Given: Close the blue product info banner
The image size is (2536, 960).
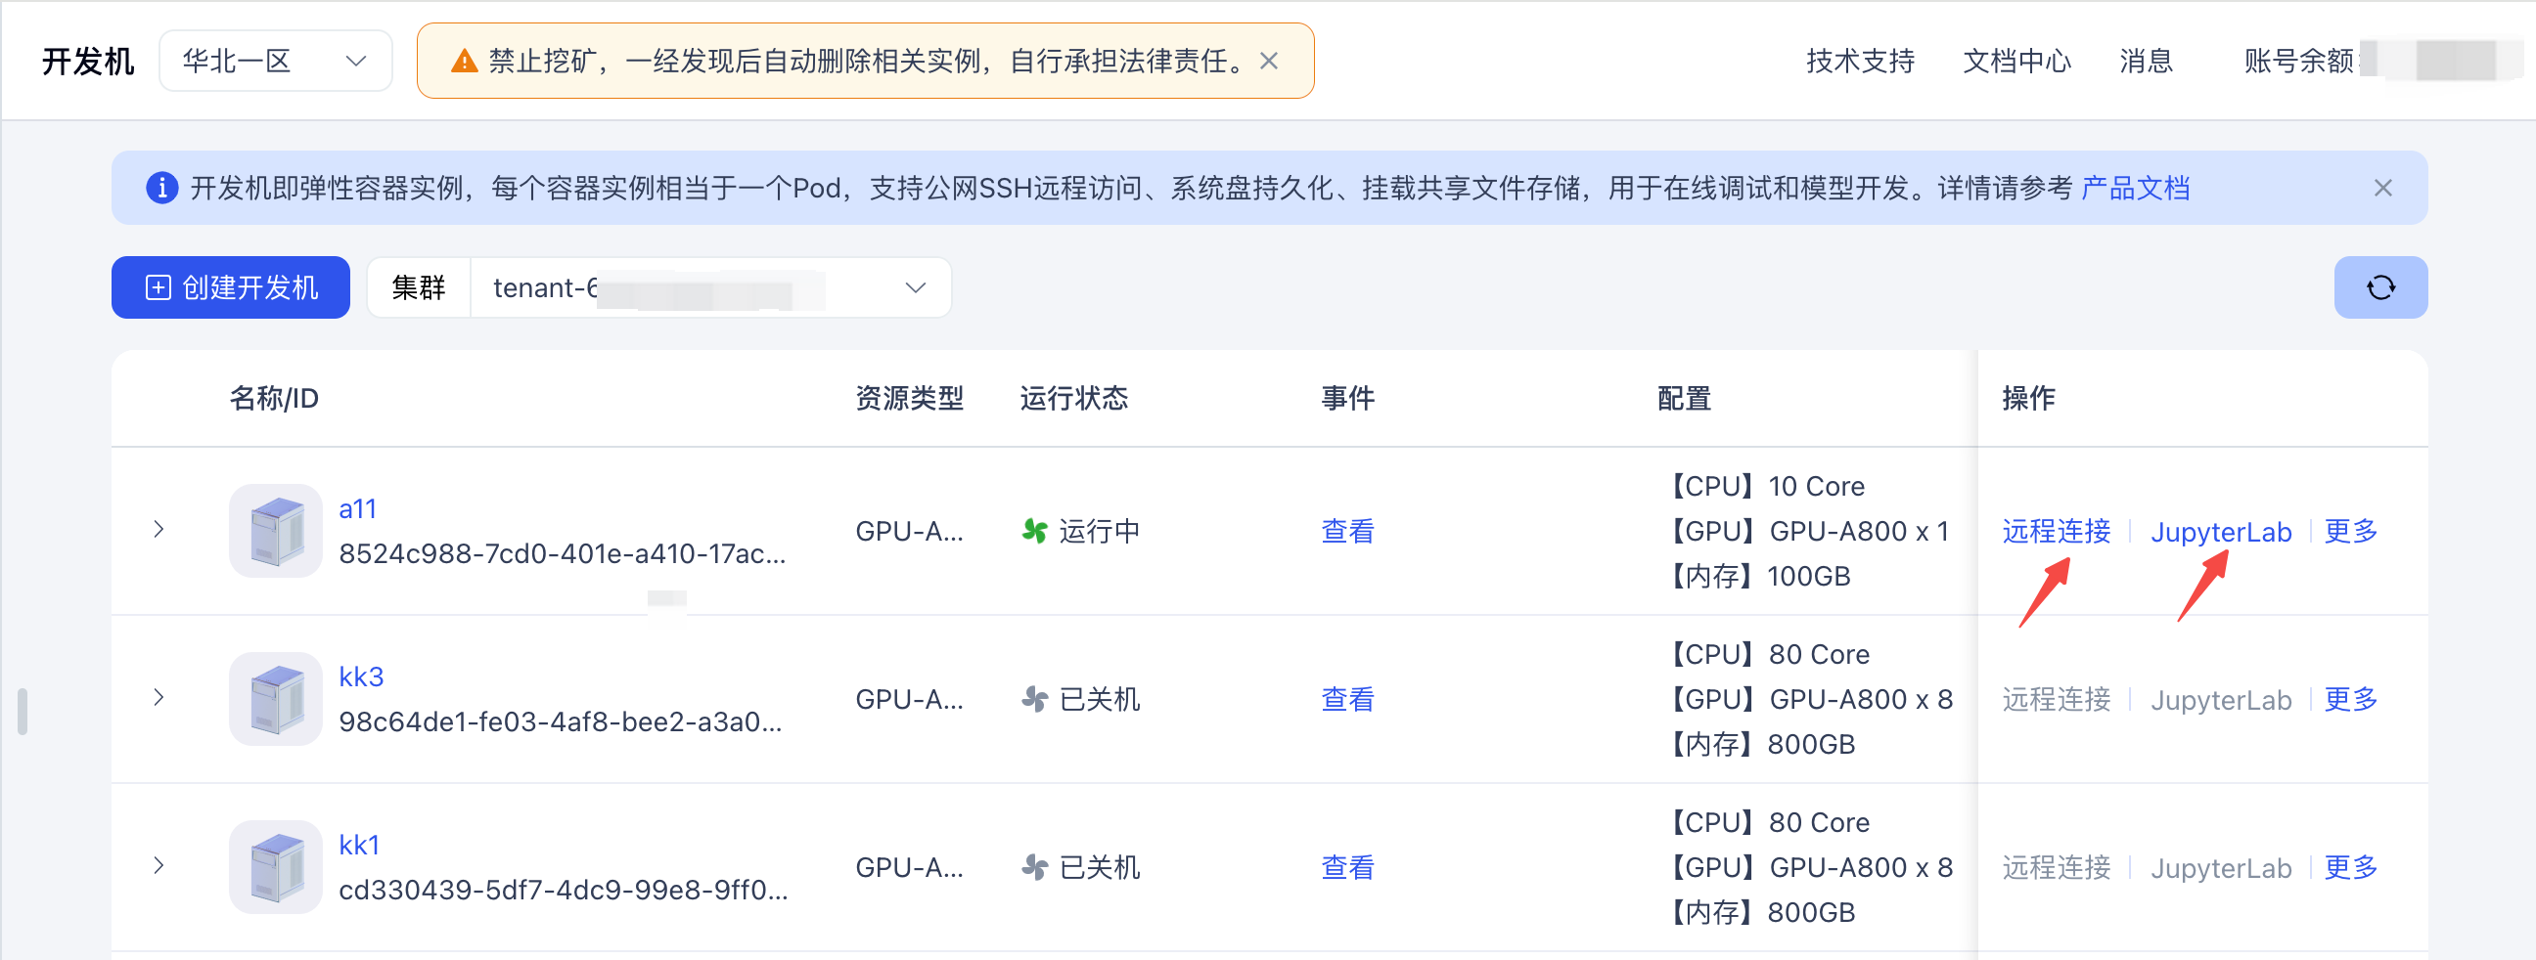Looking at the screenshot, I should click(2383, 187).
